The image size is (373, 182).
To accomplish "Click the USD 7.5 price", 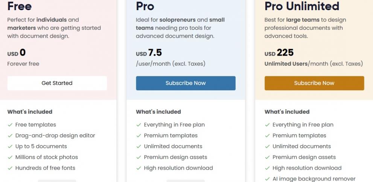I will (149, 53).
